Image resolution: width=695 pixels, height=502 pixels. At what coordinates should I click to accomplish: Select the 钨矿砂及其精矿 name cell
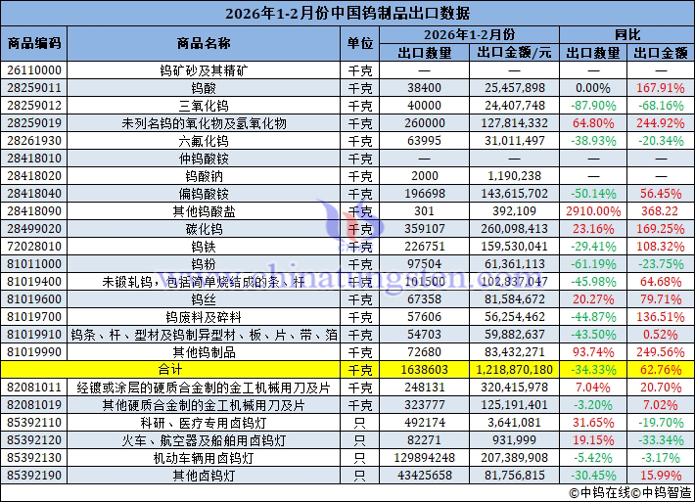pyautogui.click(x=204, y=70)
